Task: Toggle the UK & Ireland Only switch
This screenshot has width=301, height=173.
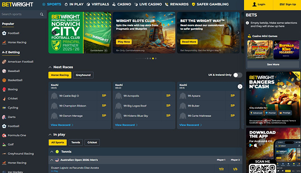Action: pos(237,75)
